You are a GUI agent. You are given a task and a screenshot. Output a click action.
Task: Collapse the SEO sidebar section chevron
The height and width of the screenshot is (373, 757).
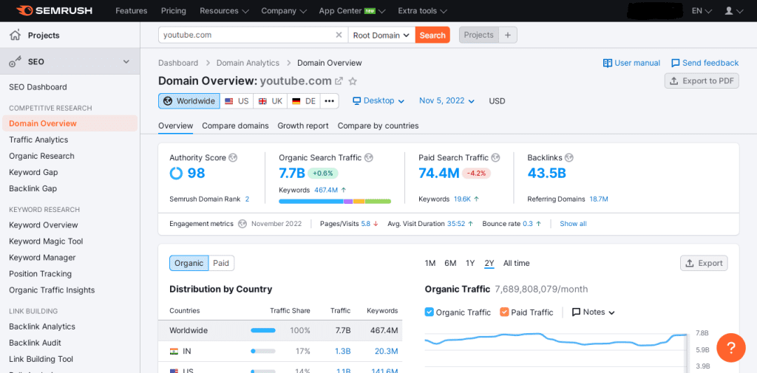click(126, 62)
